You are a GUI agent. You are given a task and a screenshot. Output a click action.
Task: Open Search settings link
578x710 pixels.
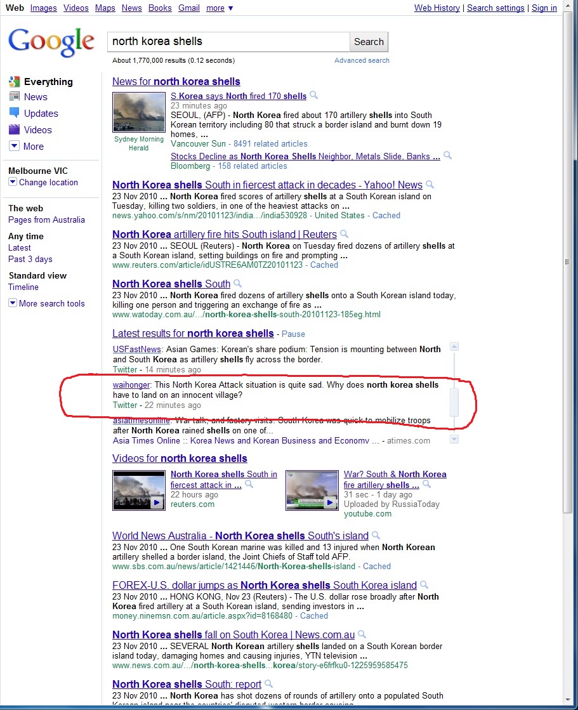(496, 8)
